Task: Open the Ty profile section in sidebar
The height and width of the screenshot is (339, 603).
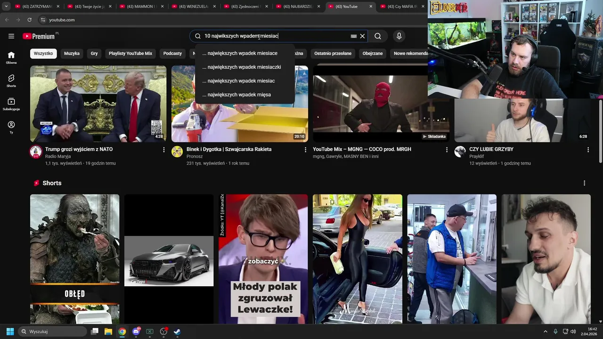Action: 11,127
